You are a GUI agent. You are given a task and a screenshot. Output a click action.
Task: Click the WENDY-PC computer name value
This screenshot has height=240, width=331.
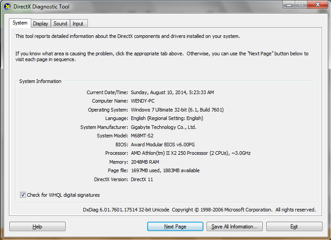[143, 101]
